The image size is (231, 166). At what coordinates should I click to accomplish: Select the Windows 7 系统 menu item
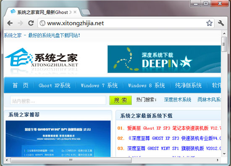tap(99, 85)
